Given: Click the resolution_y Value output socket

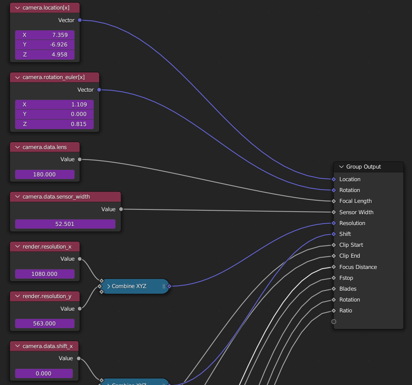Looking at the screenshot, I should [x=80, y=309].
